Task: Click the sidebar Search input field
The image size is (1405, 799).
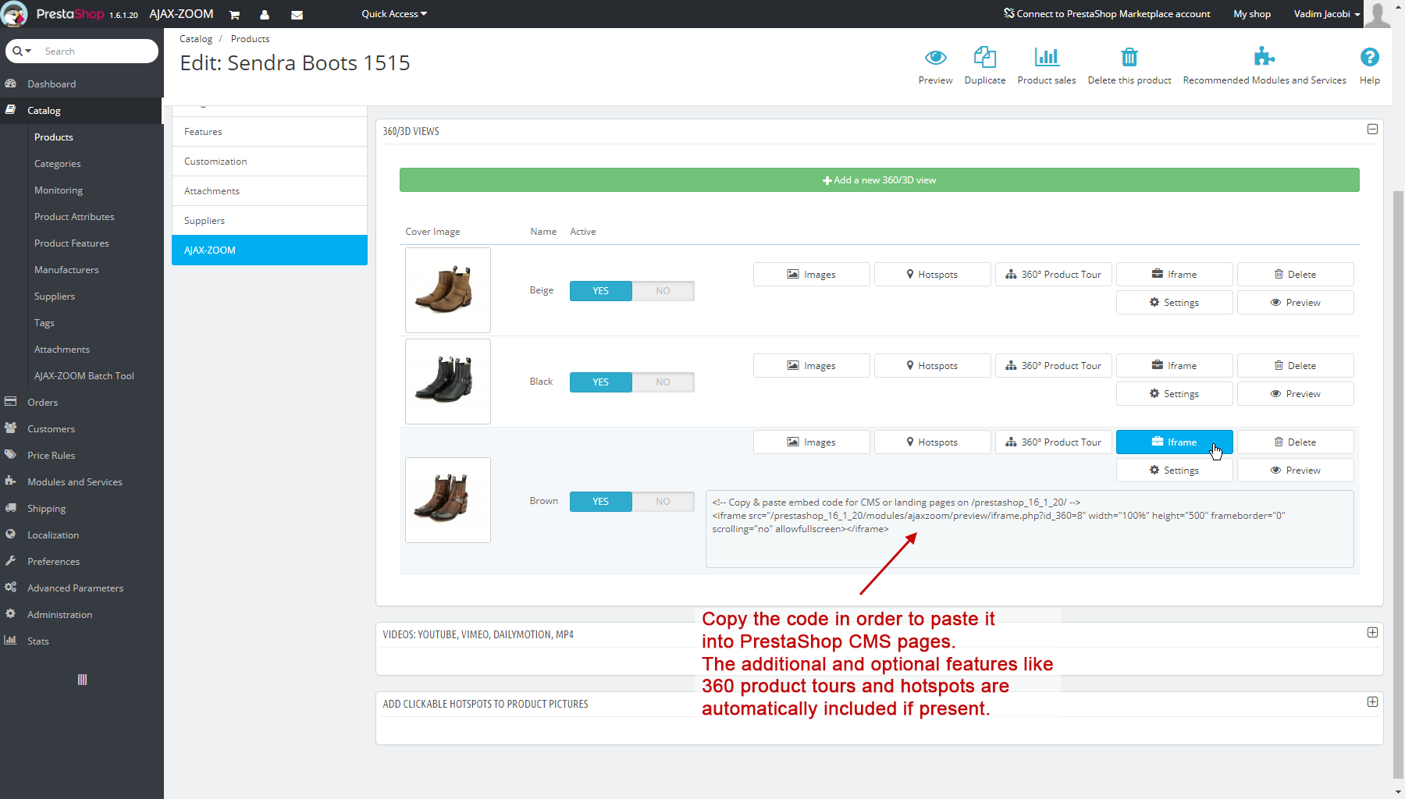Action: [x=97, y=51]
